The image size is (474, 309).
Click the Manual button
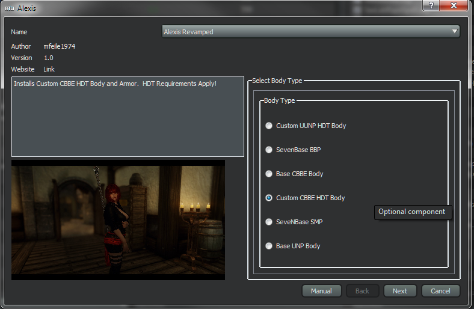click(x=321, y=291)
